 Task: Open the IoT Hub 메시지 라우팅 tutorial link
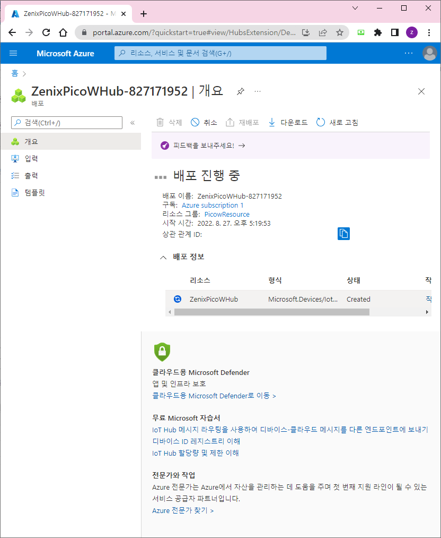coord(290,430)
